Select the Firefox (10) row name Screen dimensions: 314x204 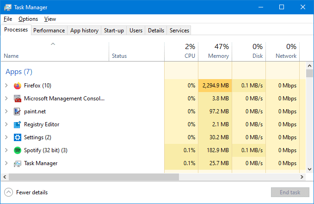pos(37,86)
